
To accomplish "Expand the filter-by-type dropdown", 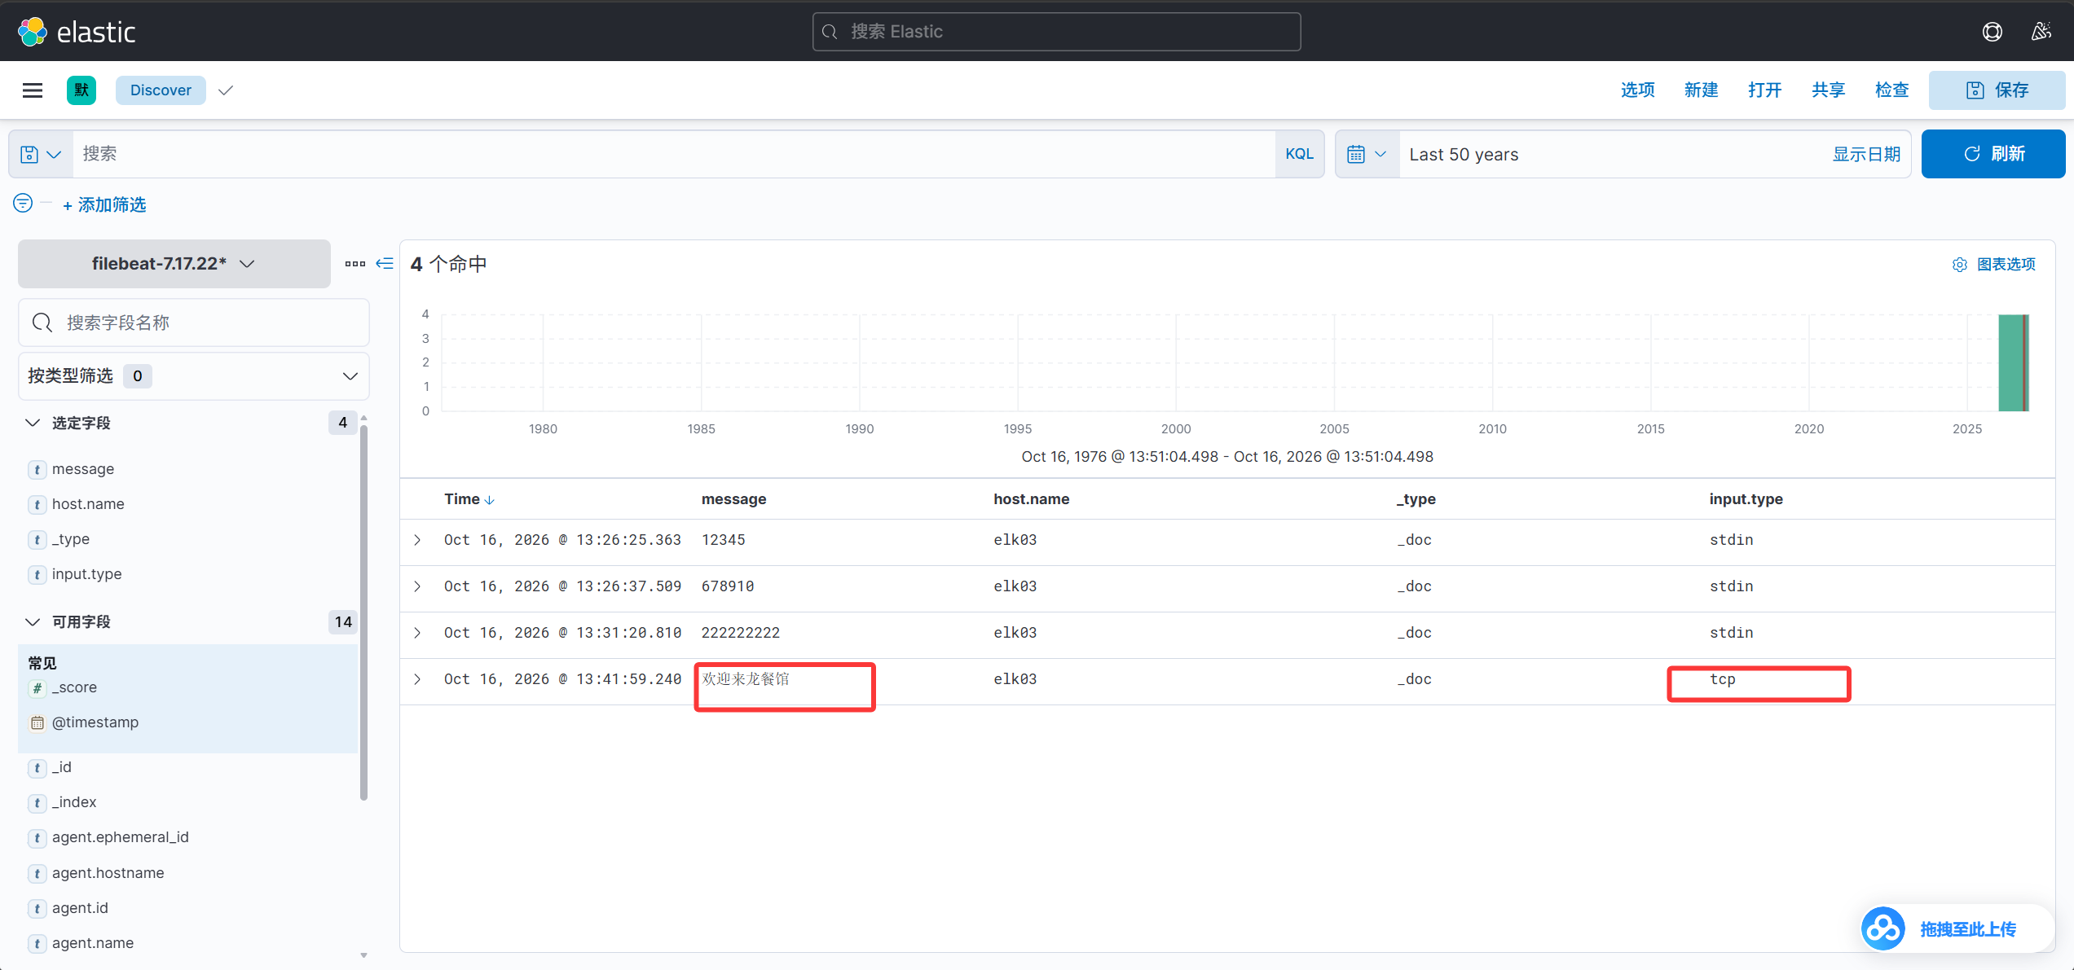I will 194,375.
